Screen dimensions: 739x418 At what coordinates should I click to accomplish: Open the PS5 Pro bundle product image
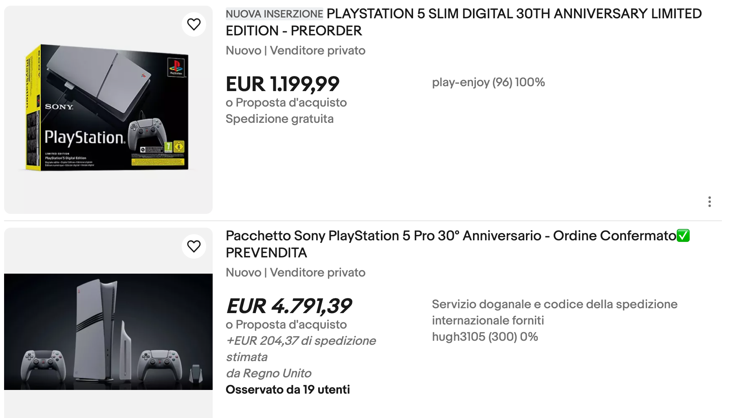coord(108,331)
